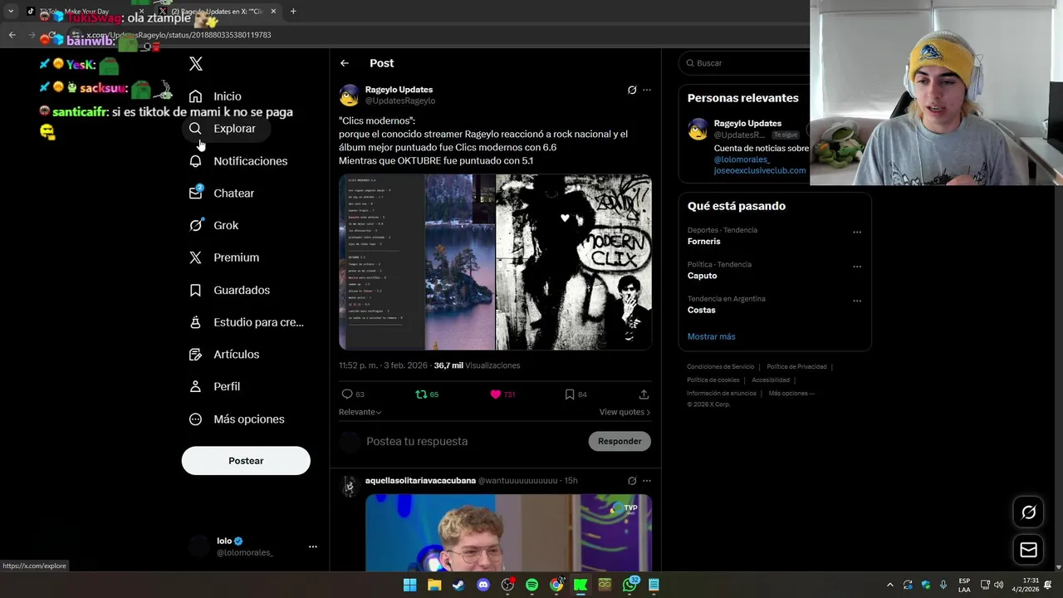Open options for the Costas trend
Viewport: 1063px width, 598px height.
click(857, 301)
